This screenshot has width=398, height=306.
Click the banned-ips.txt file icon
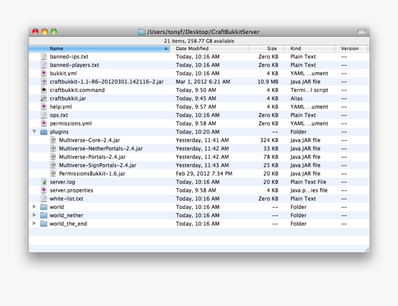(x=44, y=57)
